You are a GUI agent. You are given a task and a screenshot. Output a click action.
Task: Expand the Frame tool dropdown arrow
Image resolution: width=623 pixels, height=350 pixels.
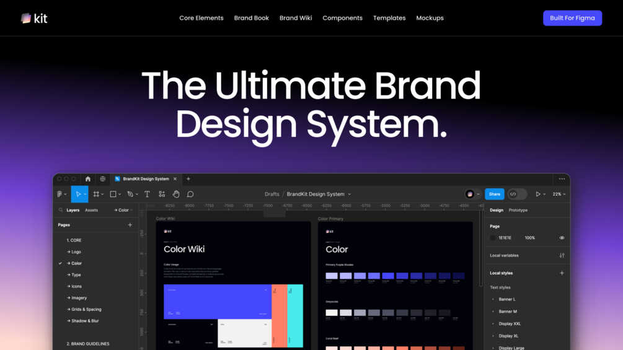point(102,195)
